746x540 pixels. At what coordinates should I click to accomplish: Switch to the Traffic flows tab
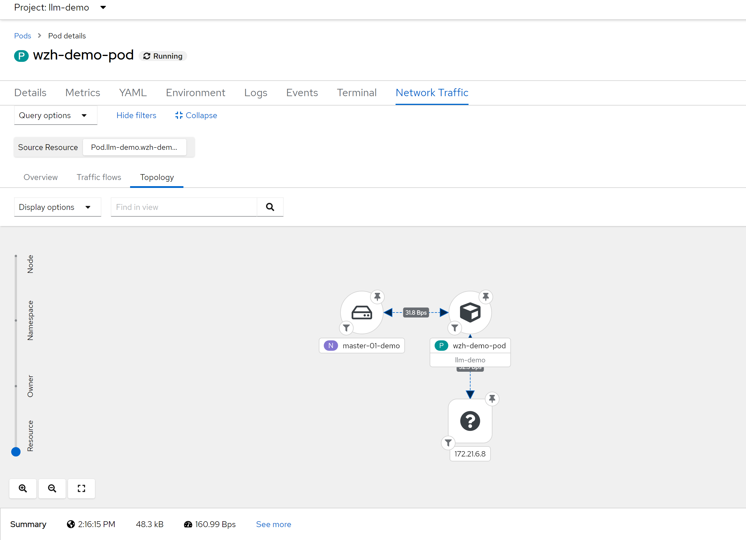tap(99, 177)
